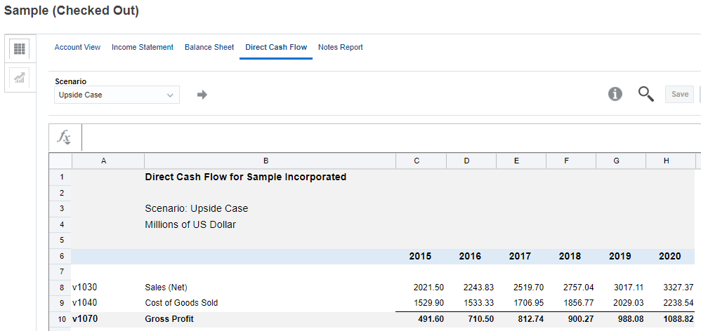Switch to the Balance Sheet tab
Image resolution: width=701 pixels, height=331 pixels.
[x=209, y=47]
